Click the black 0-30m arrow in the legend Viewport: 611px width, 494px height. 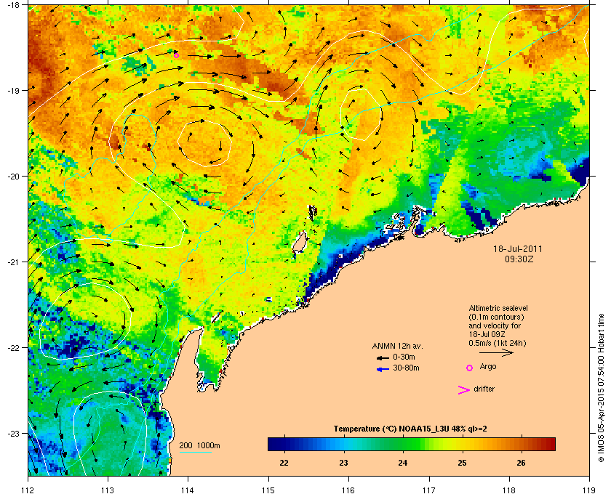(383, 357)
